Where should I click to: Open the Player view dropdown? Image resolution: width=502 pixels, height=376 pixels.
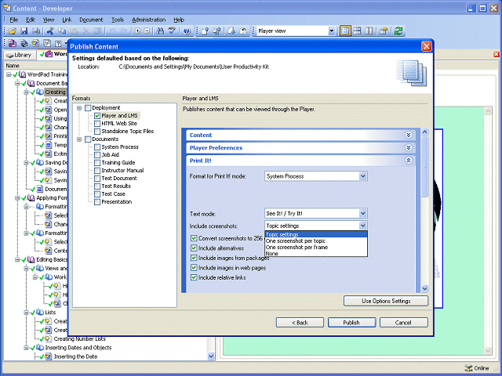[x=332, y=31]
